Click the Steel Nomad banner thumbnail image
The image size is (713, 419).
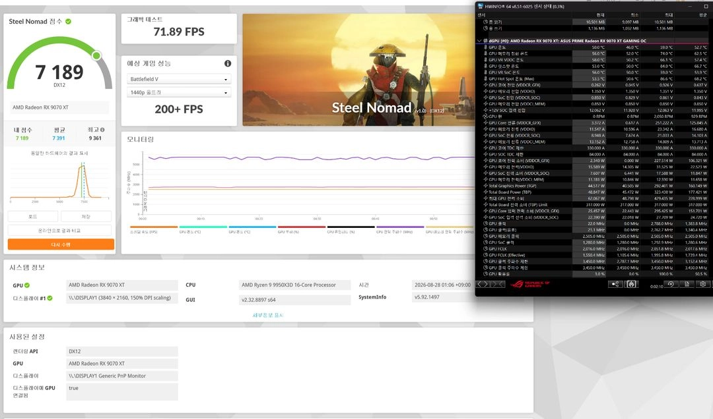tap(358, 69)
